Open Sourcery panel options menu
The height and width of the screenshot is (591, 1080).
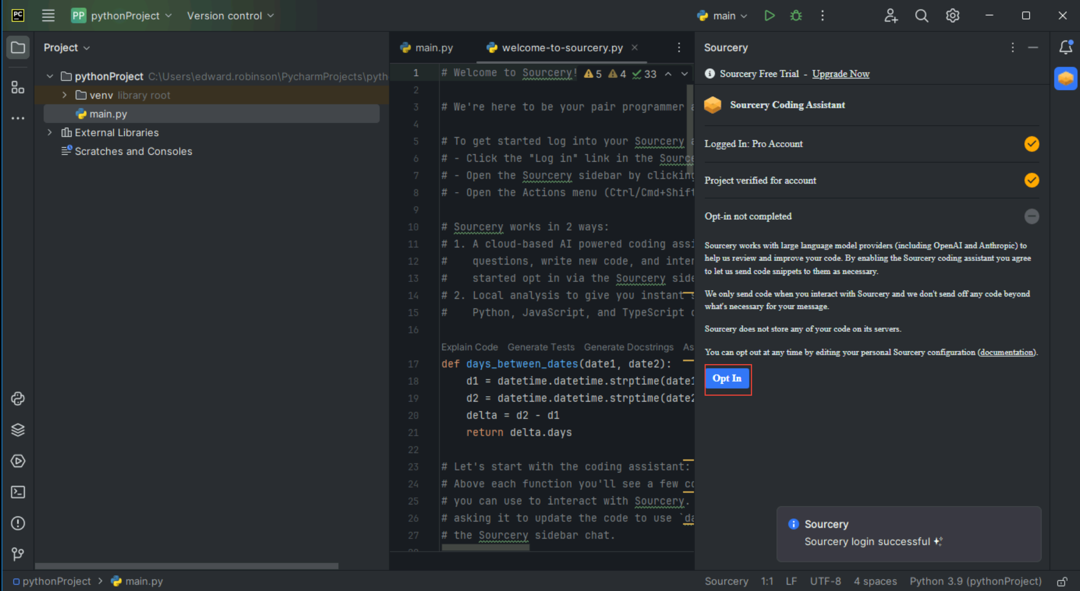(x=1012, y=48)
